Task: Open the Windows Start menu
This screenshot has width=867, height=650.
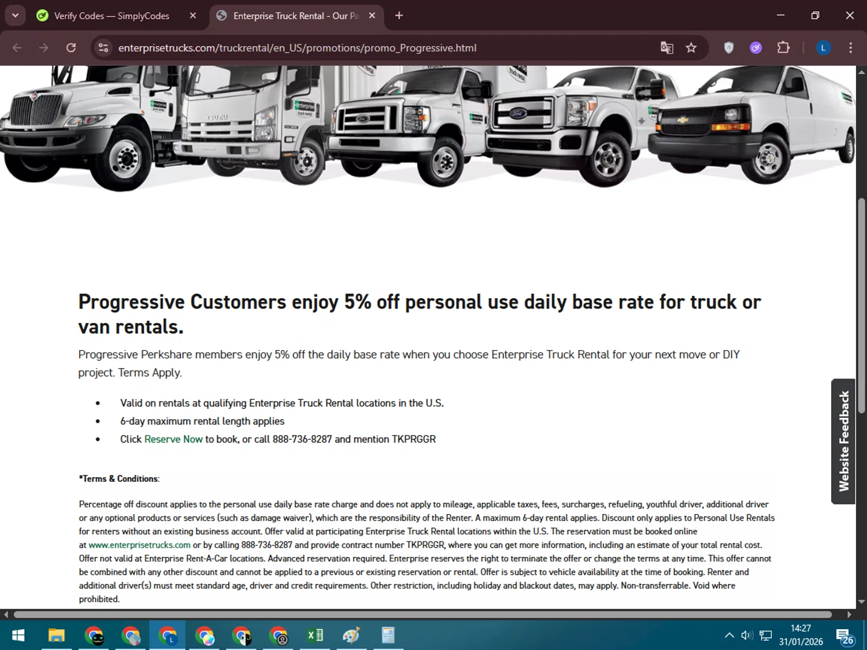Action: [18, 636]
